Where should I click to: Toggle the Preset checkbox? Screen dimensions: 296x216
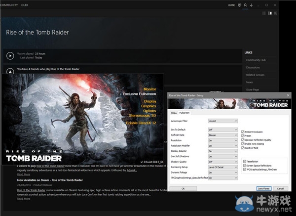(243, 135)
